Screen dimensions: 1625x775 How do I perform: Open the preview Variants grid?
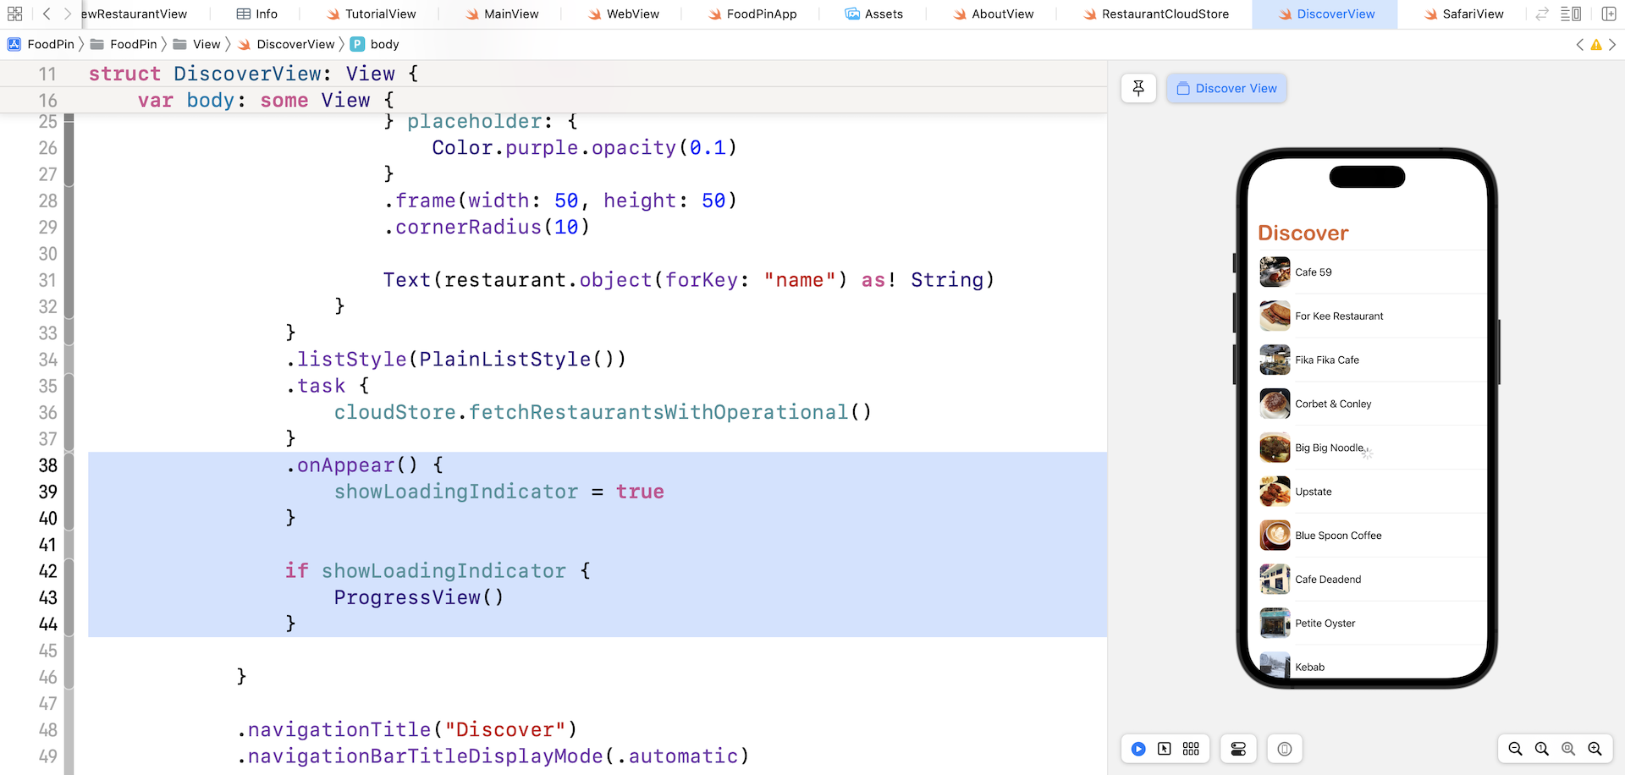pos(1191,749)
